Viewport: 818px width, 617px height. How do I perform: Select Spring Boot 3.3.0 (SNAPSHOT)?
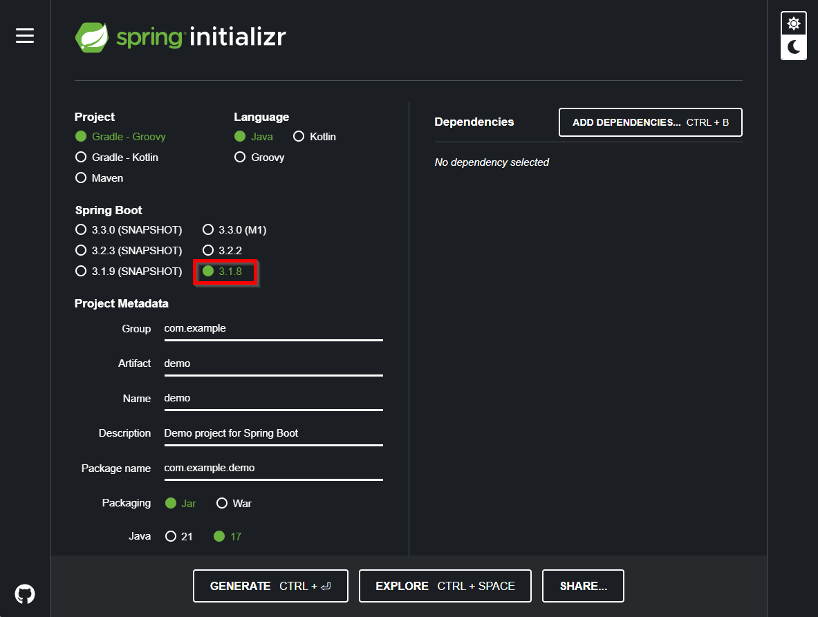coord(129,230)
